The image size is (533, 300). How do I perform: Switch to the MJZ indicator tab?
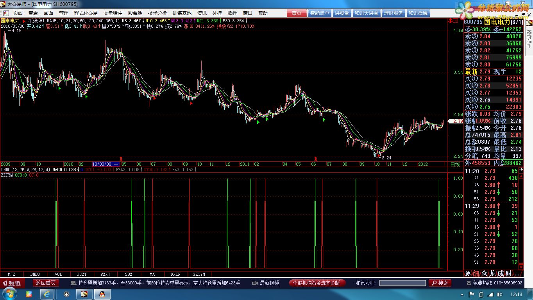(x=12, y=274)
